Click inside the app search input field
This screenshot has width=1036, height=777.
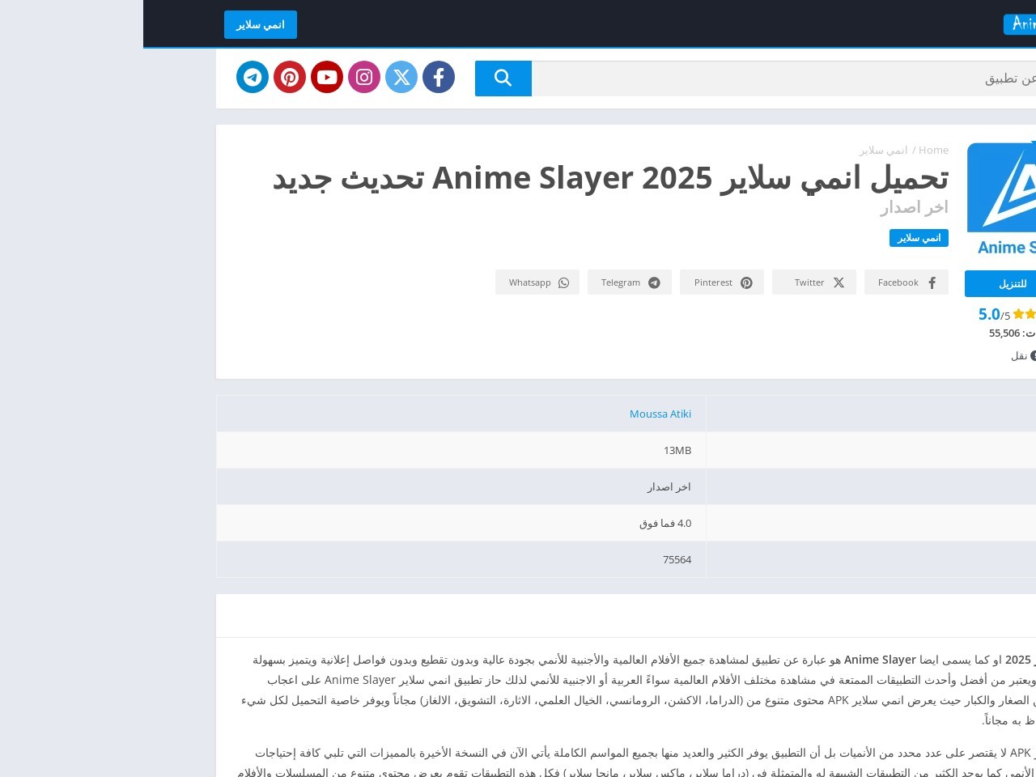pos(783,79)
